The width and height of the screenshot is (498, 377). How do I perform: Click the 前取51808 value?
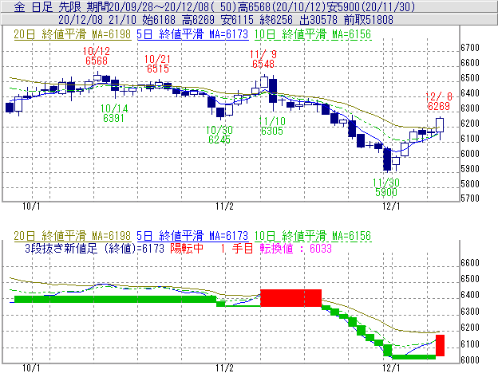[x=369, y=20]
